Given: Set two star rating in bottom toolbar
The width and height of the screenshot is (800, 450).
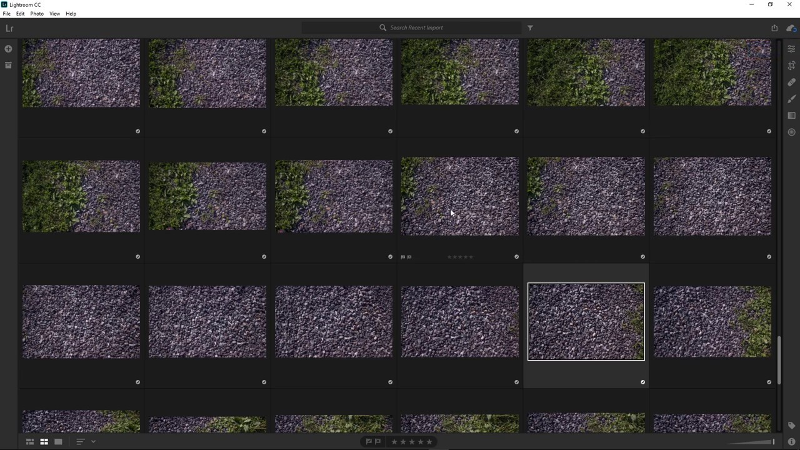Looking at the screenshot, I should pyautogui.click(x=403, y=442).
